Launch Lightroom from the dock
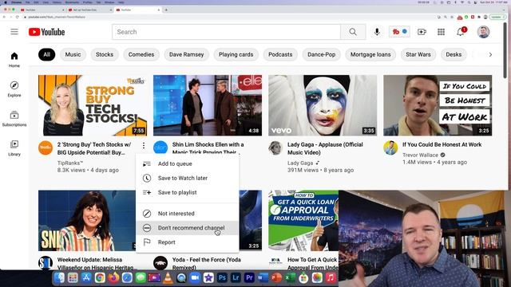Screen dimensions: 511x287 pos(236,277)
